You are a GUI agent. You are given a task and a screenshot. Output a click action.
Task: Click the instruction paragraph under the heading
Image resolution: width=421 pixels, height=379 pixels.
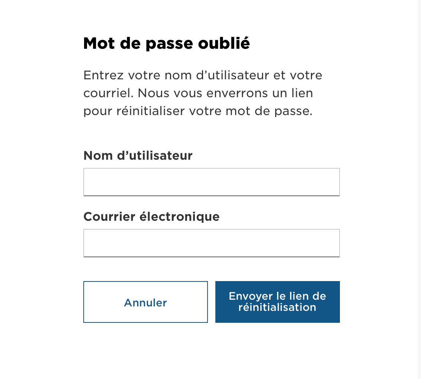[x=203, y=93]
